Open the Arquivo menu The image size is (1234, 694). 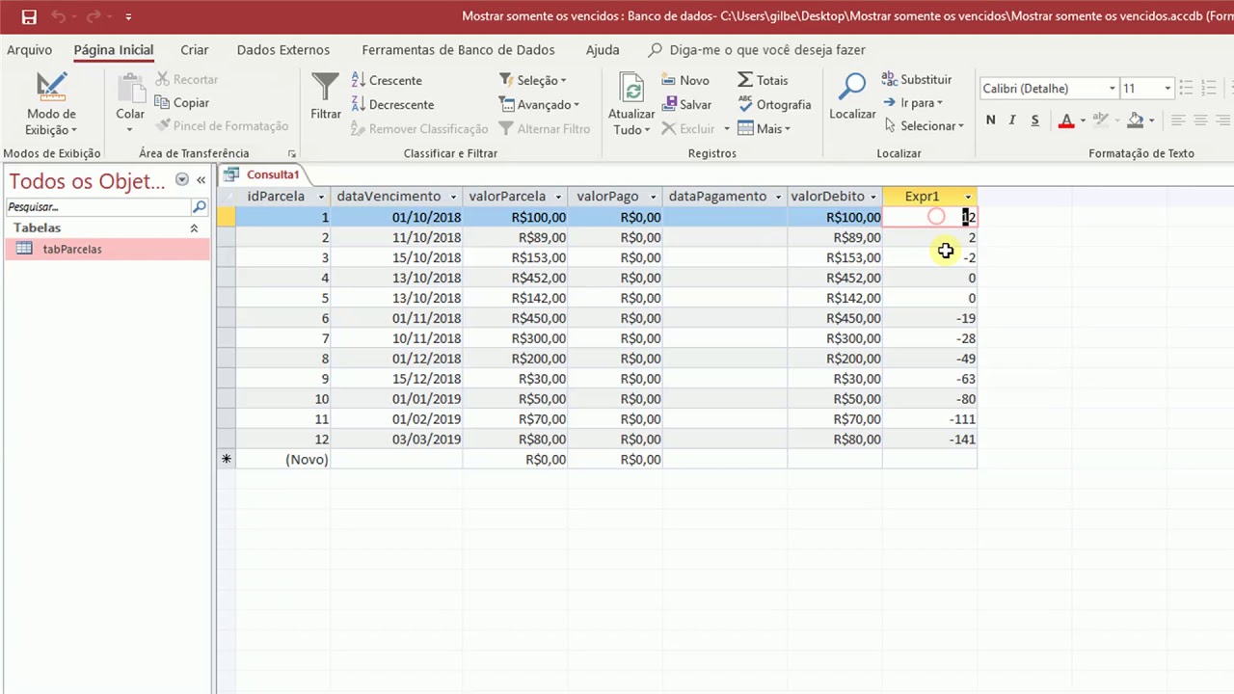tap(29, 50)
